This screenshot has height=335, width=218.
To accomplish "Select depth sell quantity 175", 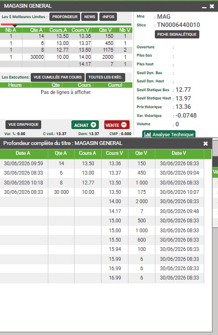I will 142,192.
